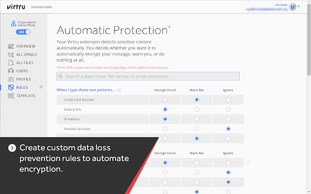Click the Template sliders icon
This screenshot has height=194, width=311.
click(x=11, y=96)
